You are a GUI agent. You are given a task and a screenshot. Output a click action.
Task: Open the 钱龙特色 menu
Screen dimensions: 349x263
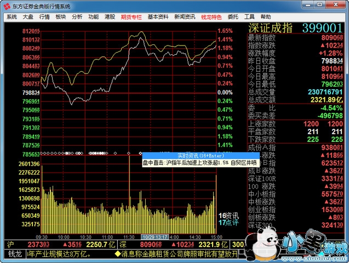pos(211,17)
